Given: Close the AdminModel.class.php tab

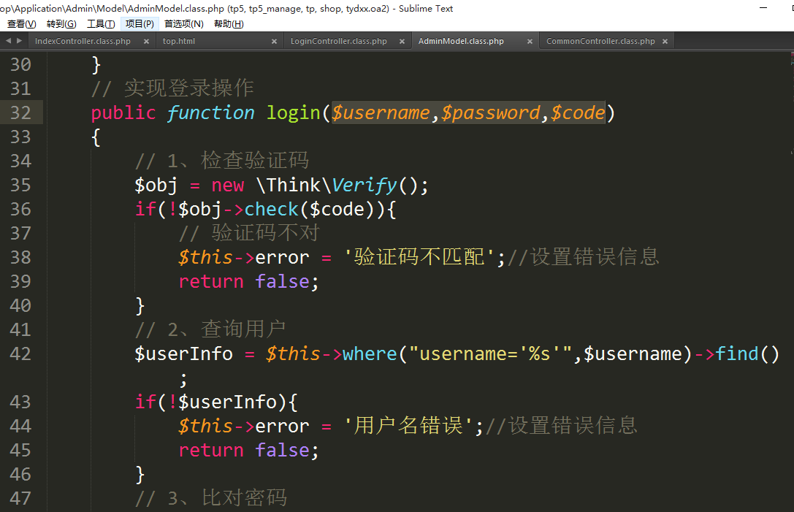Looking at the screenshot, I should coord(530,42).
